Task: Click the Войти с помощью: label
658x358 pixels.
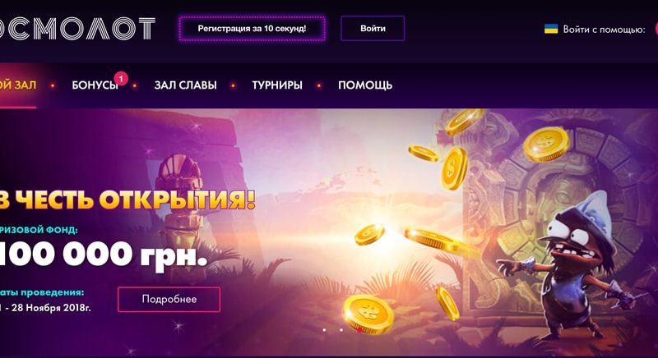Action: point(604,30)
